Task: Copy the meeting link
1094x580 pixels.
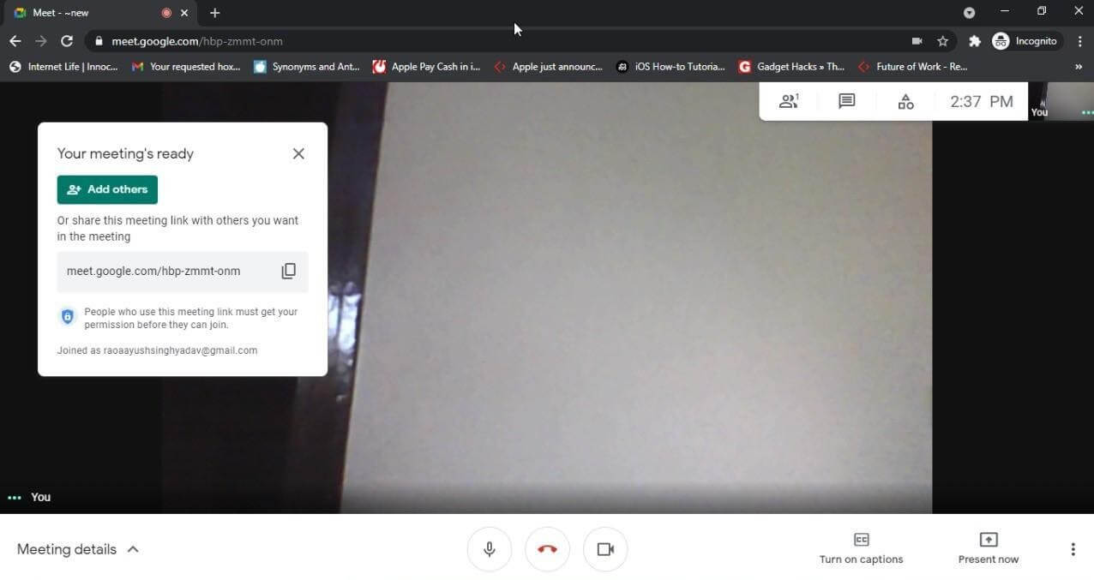Action: 288,271
